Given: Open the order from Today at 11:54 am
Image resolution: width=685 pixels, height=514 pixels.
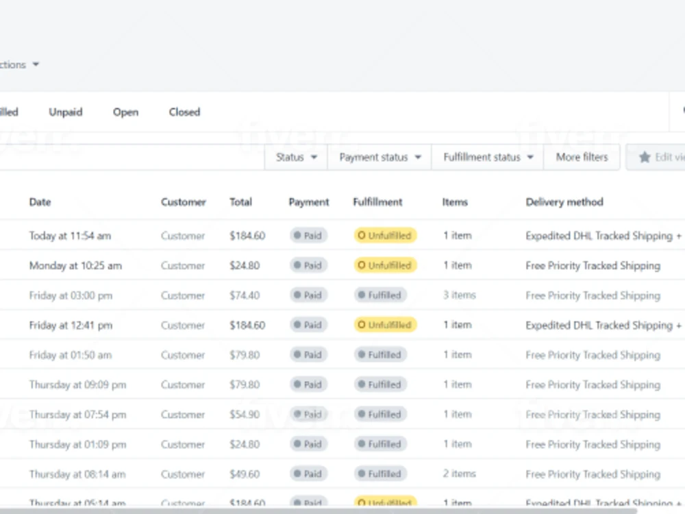Looking at the screenshot, I should click(342, 236).
